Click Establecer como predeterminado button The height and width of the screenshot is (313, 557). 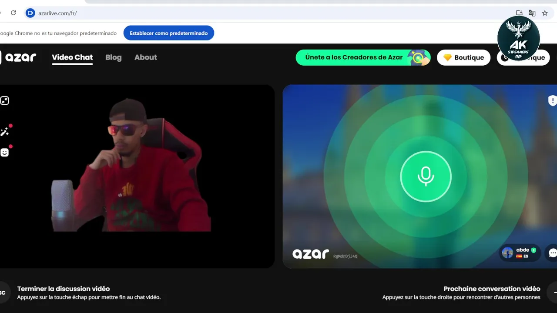169,33
